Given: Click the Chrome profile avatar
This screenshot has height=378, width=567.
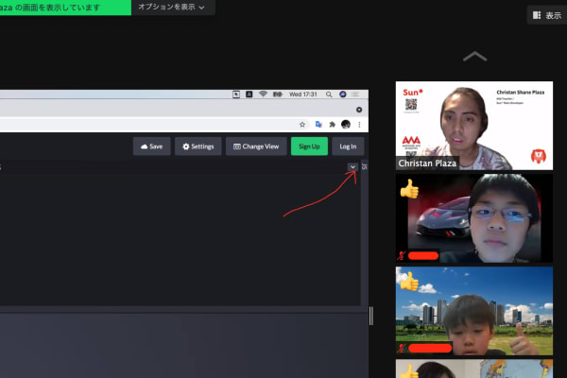Looking at the screenshot, I should pyautogui.click(x=346, y=124).
